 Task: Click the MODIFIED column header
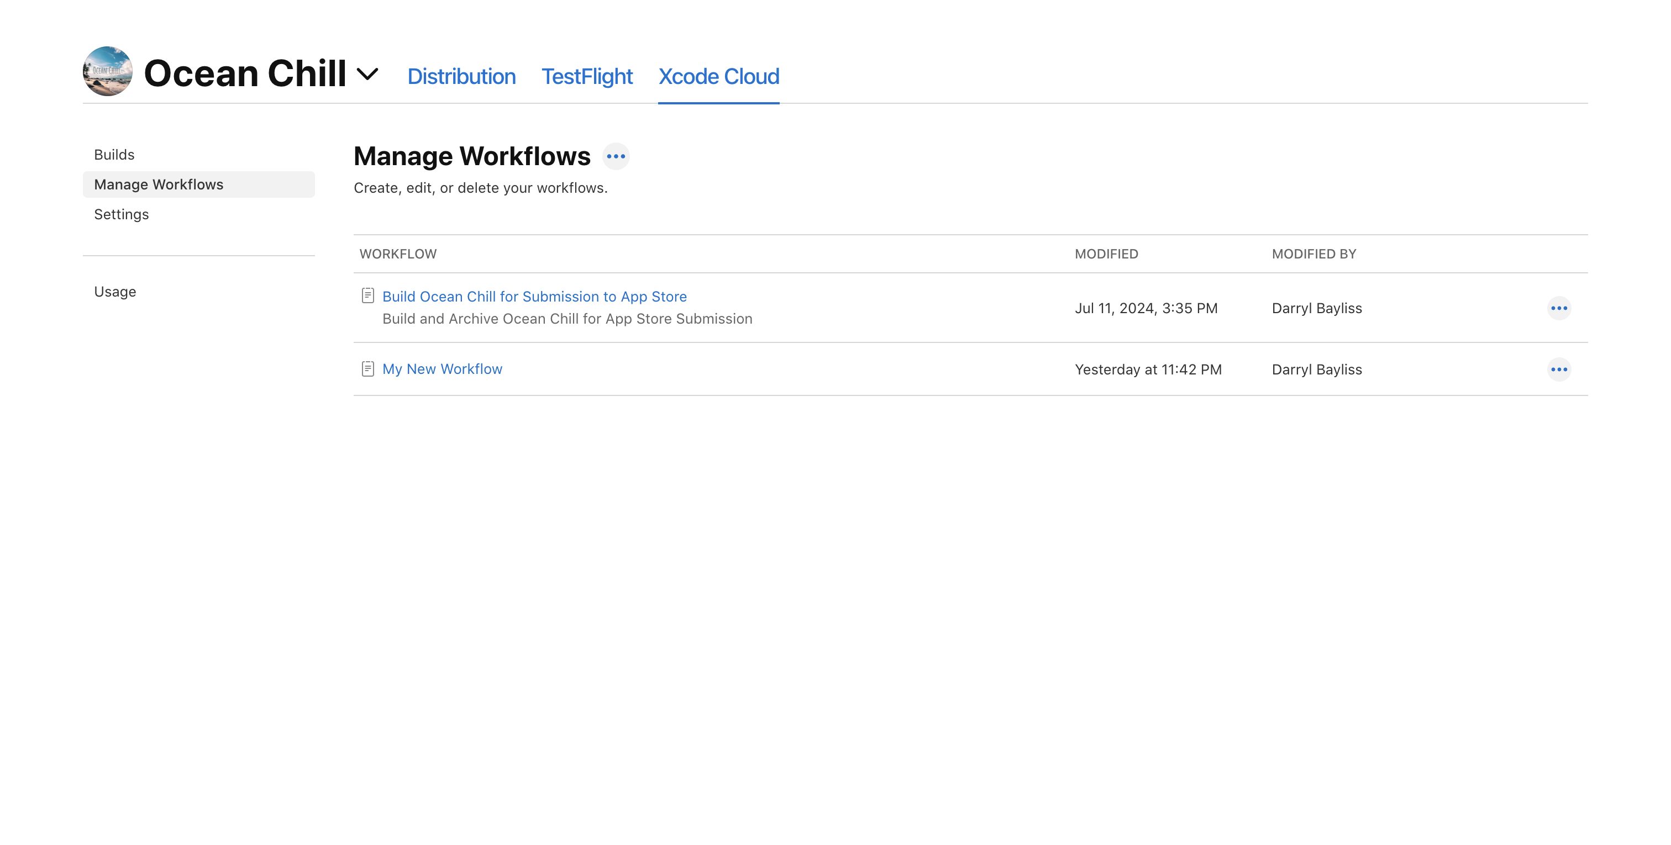(x=1106, y=254)
